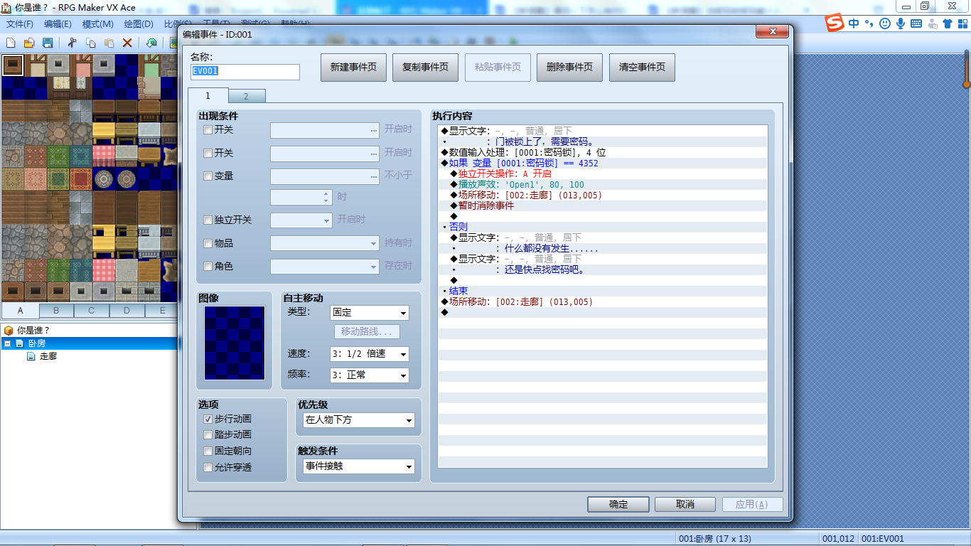This screenshot has width=971, height=546.
Task: Enable the 物品 condition checkbox
Action: [208, 243]
